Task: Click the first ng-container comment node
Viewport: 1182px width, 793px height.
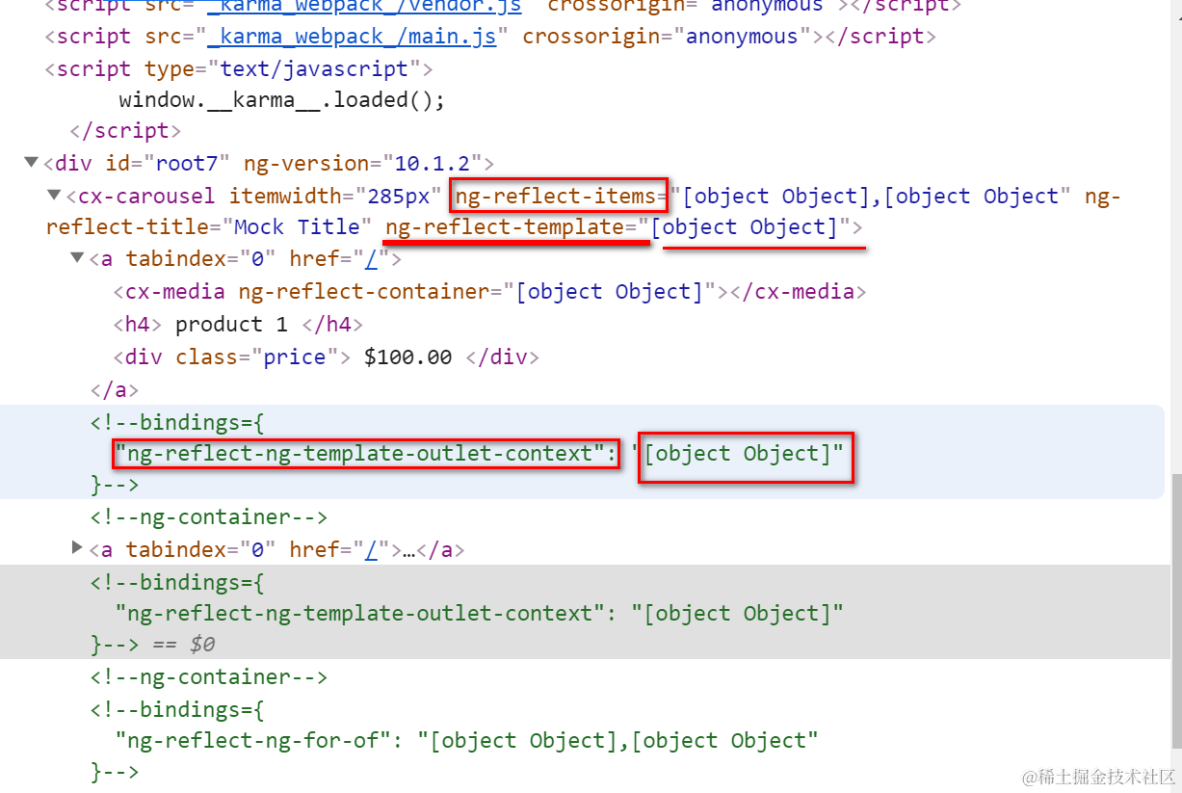Action: [x=209, y=517]
